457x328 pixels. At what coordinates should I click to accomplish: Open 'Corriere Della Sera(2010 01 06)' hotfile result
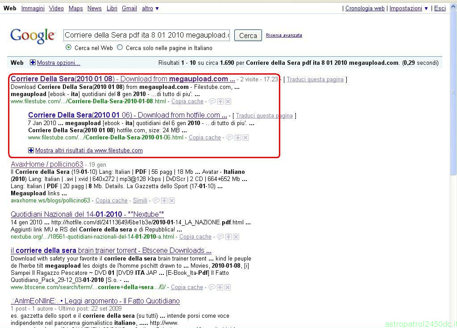tap(127, 115)
